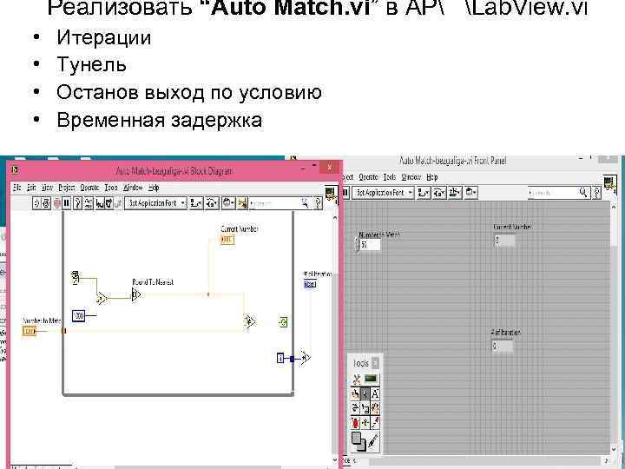The image size is (625, 469).
Task: Click # of Iterations indicator on Front Panel
Action: [x=503, y=347]
